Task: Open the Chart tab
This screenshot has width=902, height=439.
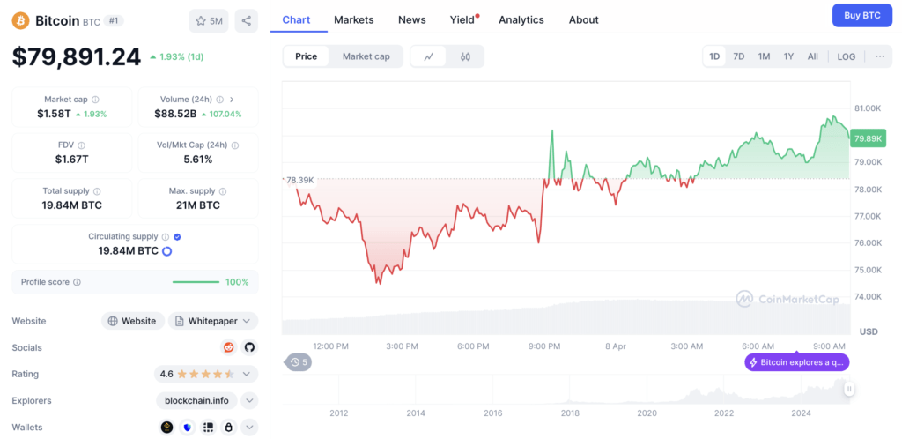Action: pyautogui.click(x=296, y=19)
